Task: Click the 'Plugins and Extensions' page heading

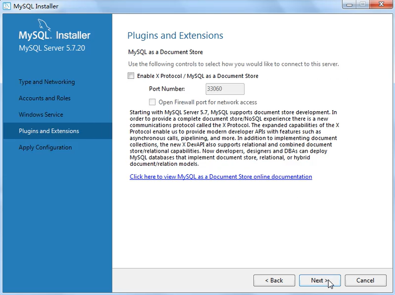Action: 175,35
